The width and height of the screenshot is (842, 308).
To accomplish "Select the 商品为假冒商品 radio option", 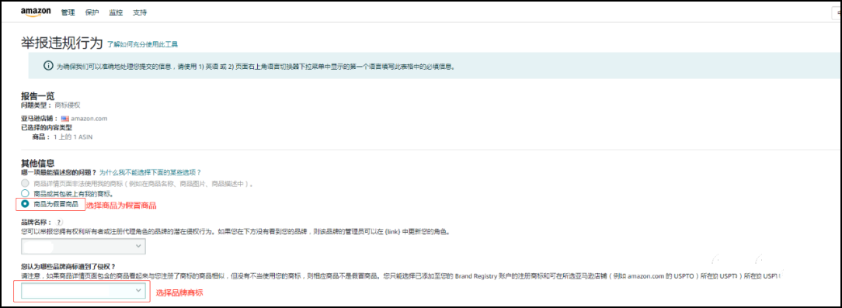I will (25, 204).
